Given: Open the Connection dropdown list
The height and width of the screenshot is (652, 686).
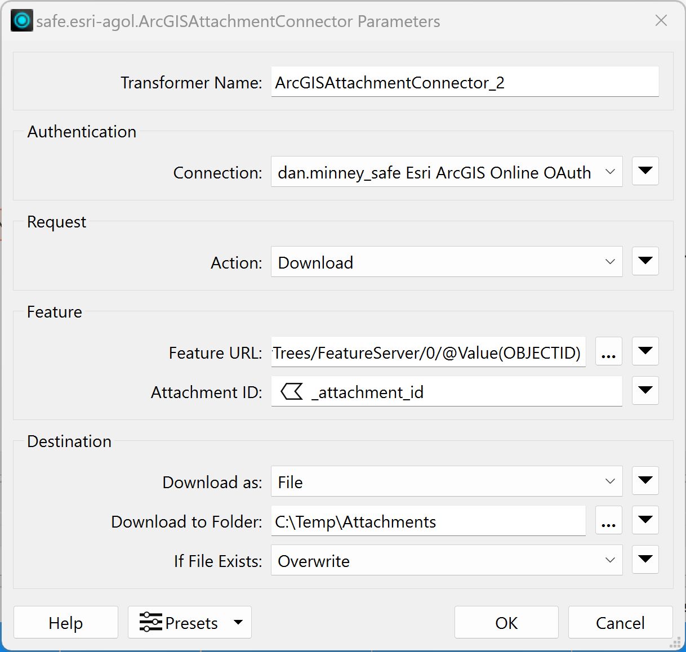Looking at the screenshot, I should [447, 172].
